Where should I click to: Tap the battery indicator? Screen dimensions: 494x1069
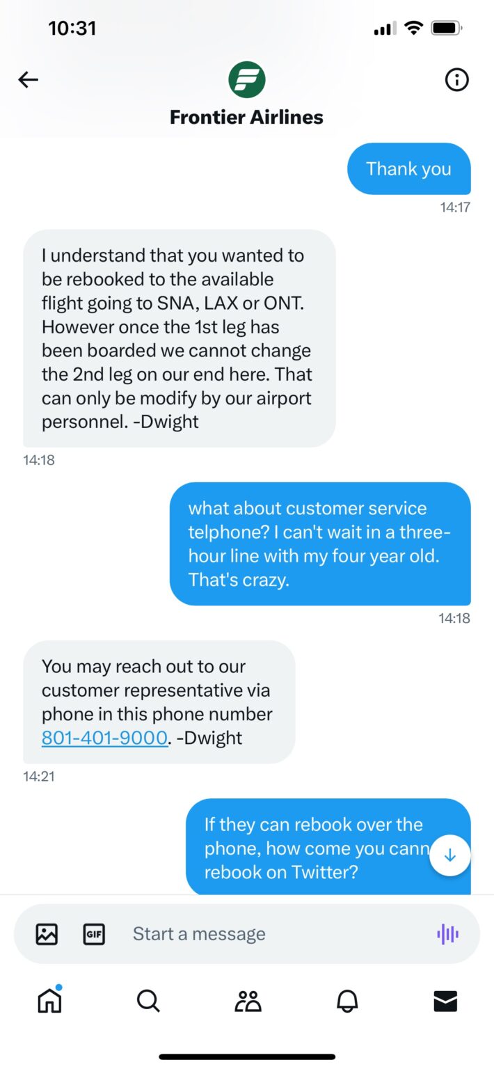click(447, 28)
